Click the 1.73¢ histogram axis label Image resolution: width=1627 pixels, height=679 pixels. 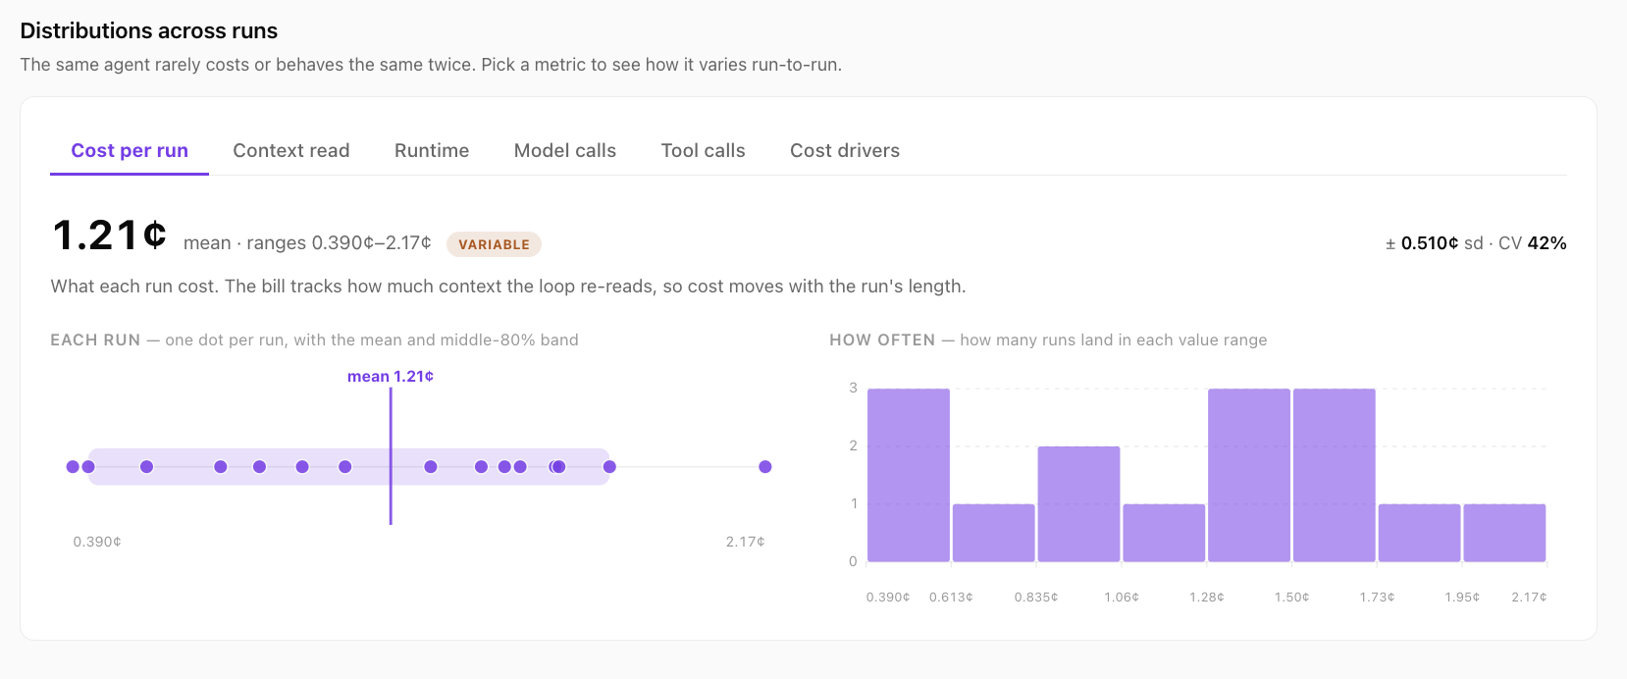[x=1378, y=597]
